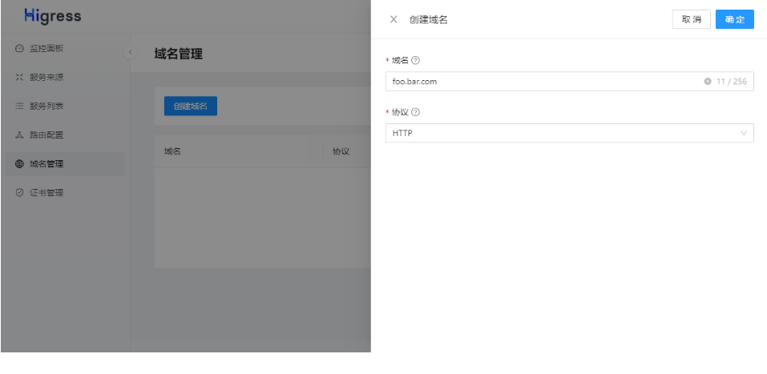Click the blue 创建域名 button
Image resolution: width=767 pixels, height=374 pixels.
(x=190, y=107)
